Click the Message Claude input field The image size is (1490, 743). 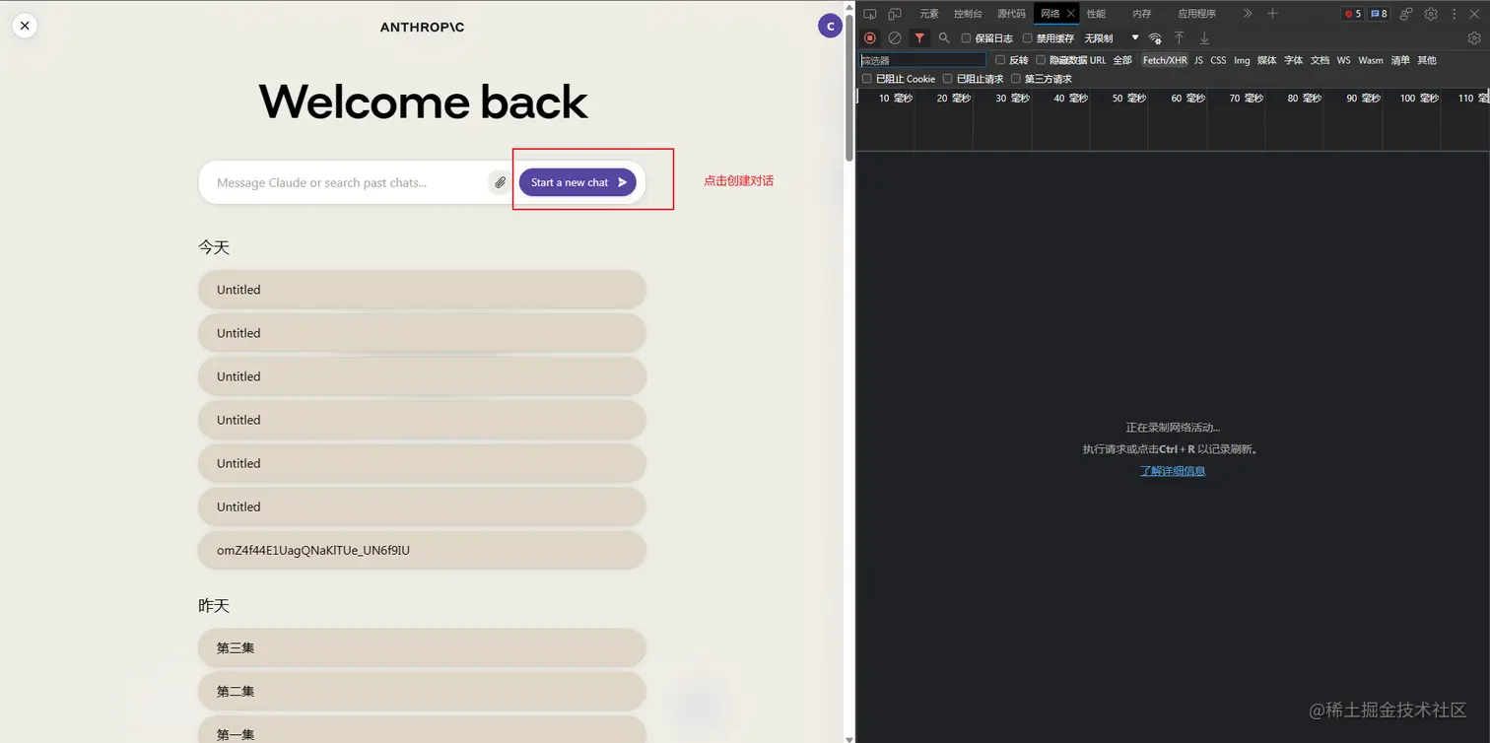point(350,182)
